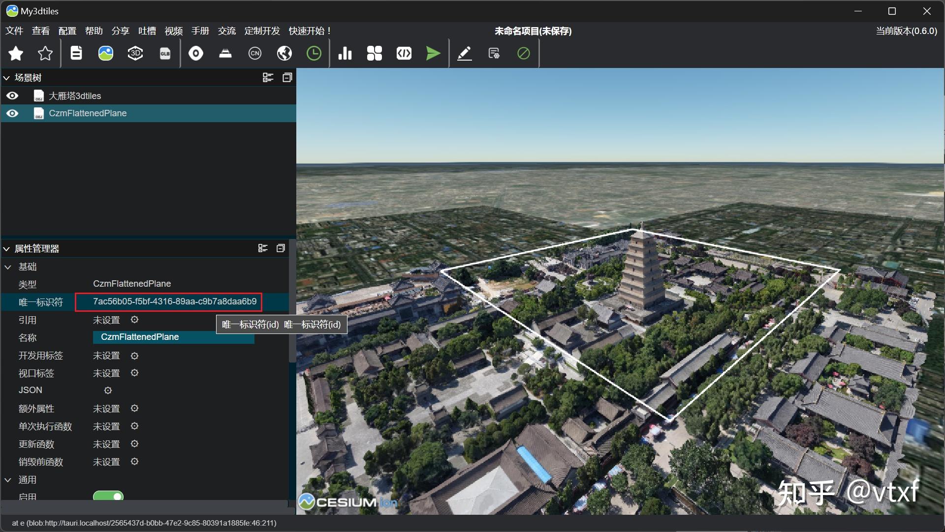This screenshot has height=532, width=945.
Task: Click the 快速开始! menu item
Action: point(310,31)
